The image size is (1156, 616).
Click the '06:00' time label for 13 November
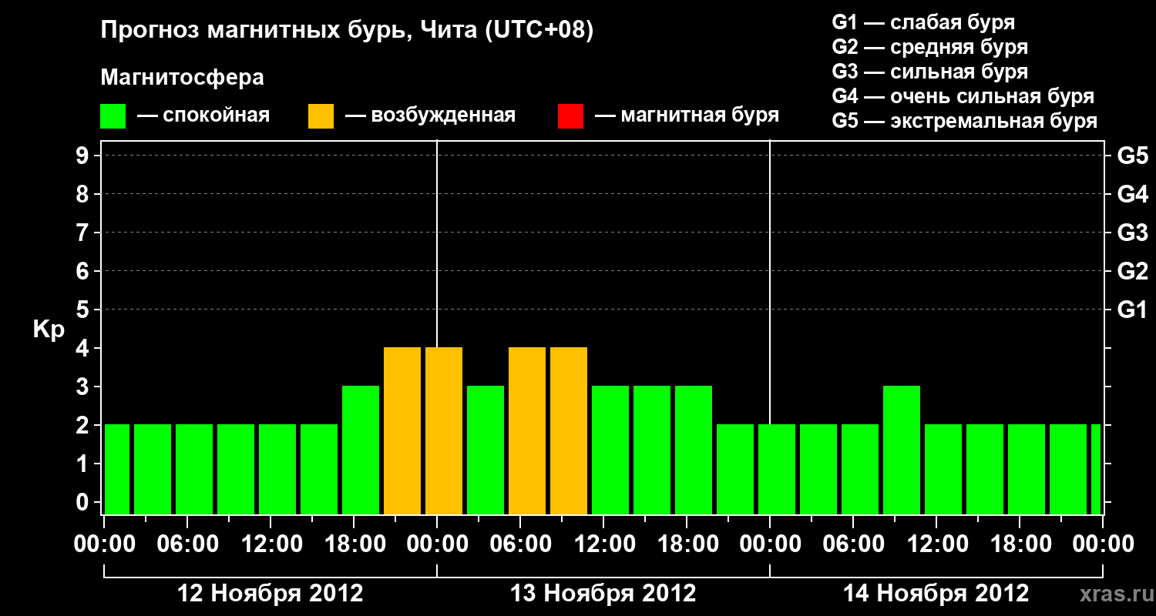click(x=520, y=544)
